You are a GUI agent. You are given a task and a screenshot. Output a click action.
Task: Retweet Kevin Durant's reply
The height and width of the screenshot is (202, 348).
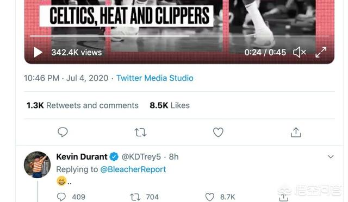(x=135, y=197)
